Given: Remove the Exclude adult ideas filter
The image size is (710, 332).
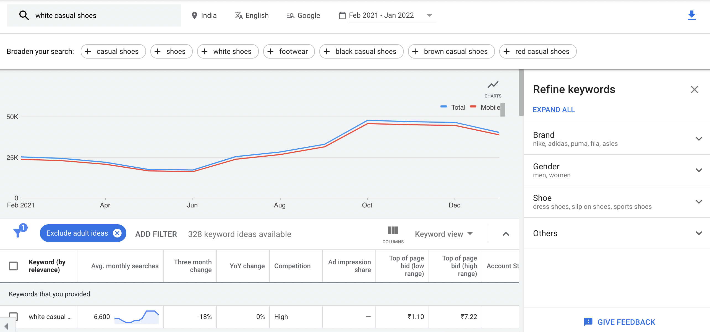Looking at the screenshot, I should 118,233.
